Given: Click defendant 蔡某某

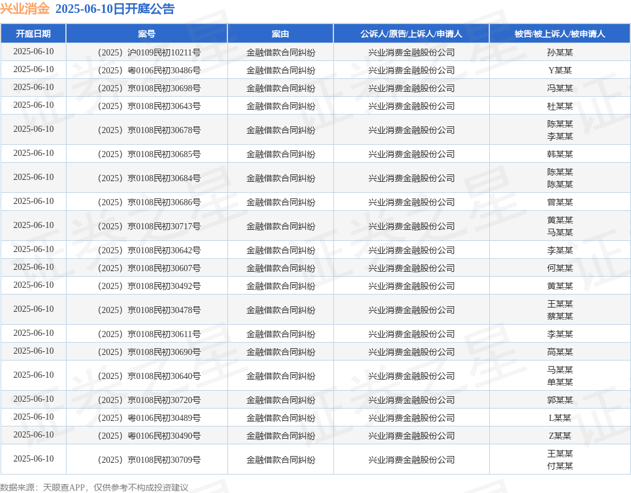Looking at the screenshot, I should [560, 316].
